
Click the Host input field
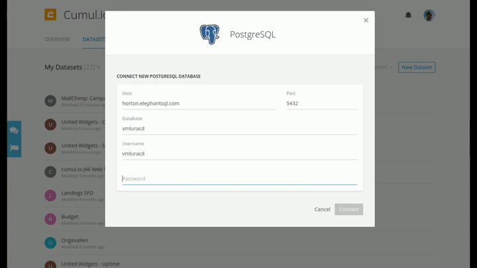tap(198, 103)
